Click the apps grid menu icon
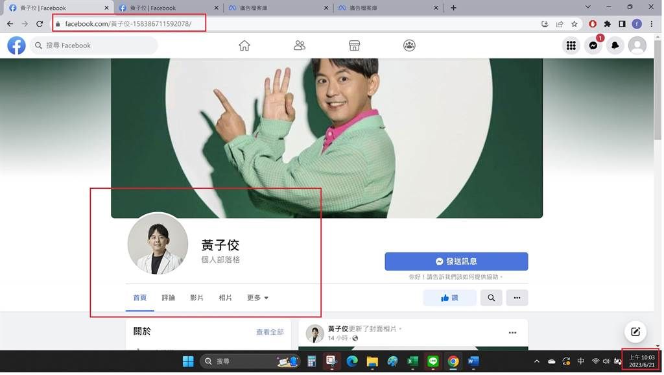 571,45
